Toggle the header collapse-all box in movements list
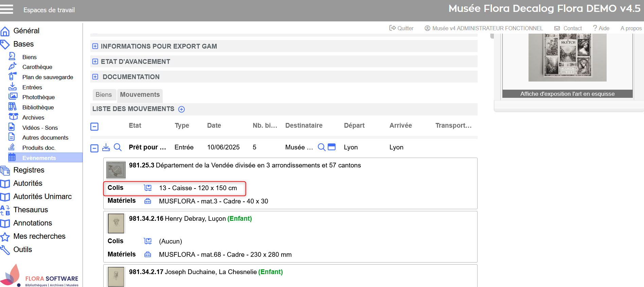 pyautogui.click(x=94, y=127)
